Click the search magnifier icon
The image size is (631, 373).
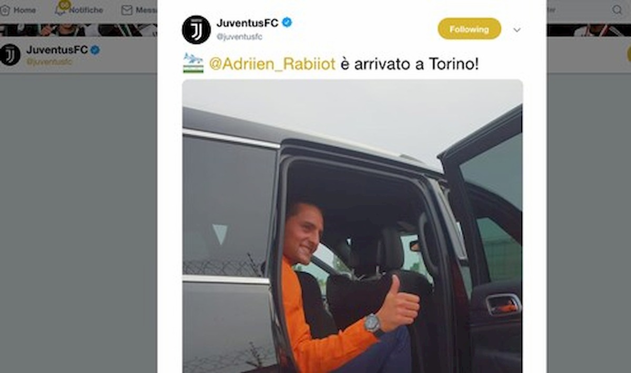(617, 10)
